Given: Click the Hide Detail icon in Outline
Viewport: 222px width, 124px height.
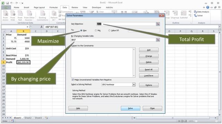Looking at the screenshot, I should pyautogui.click(x=190, y=15).
